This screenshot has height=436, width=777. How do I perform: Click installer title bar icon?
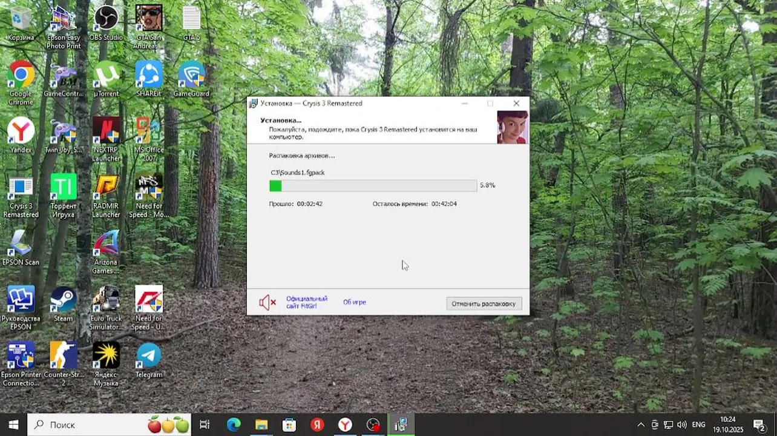point(254,104)
